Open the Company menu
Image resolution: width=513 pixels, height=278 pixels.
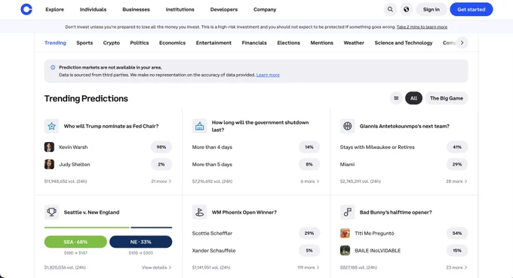point(265,10)
